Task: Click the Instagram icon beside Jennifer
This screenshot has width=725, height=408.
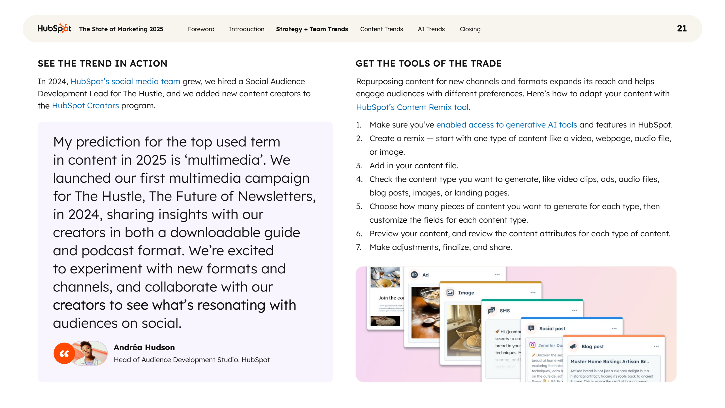Action: 532,345
